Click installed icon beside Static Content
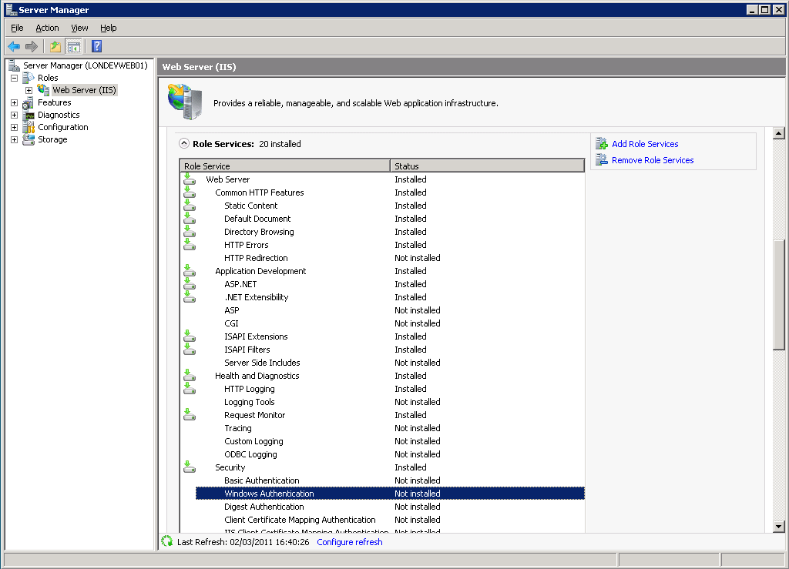This screenshot has height=569, width=789. point(190,205)
